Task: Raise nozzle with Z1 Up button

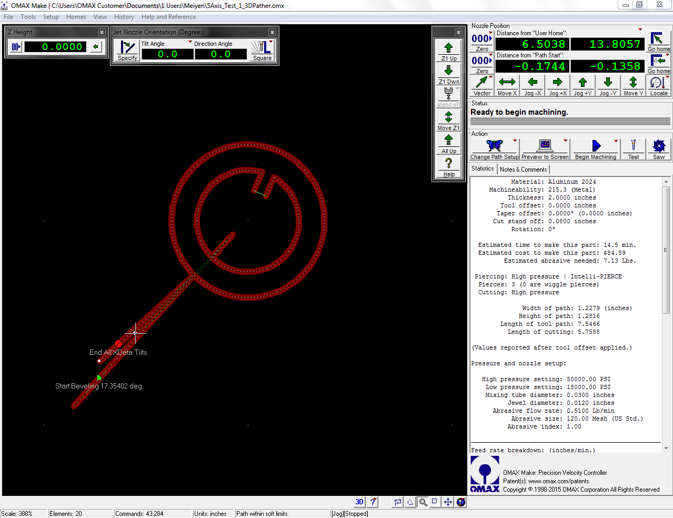Action: 449,51
